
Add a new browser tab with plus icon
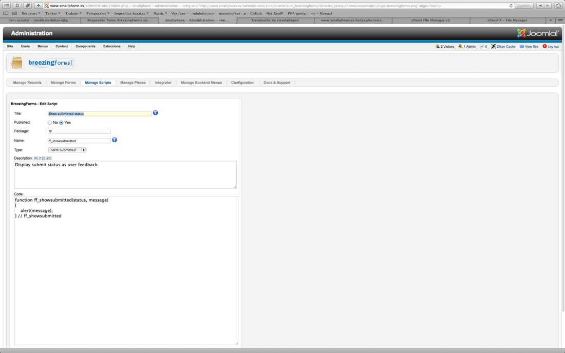[x=550, y=20]
